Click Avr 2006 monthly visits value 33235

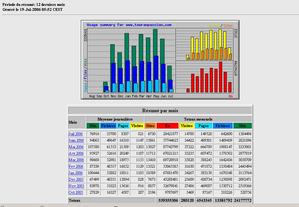click(189, 153)
